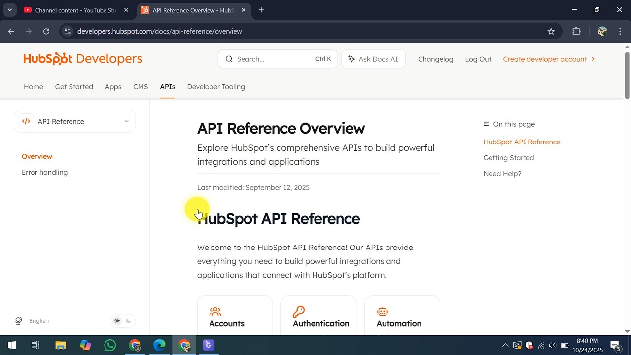Click the search magnifier icon
631x355 pixels.
point(229,59)
